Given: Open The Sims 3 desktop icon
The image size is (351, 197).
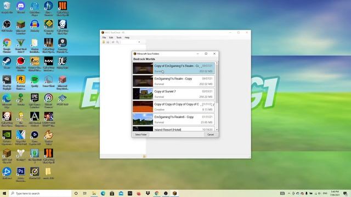Looking at the screenshot, I should pyautogui.click(x=35, y=156).
